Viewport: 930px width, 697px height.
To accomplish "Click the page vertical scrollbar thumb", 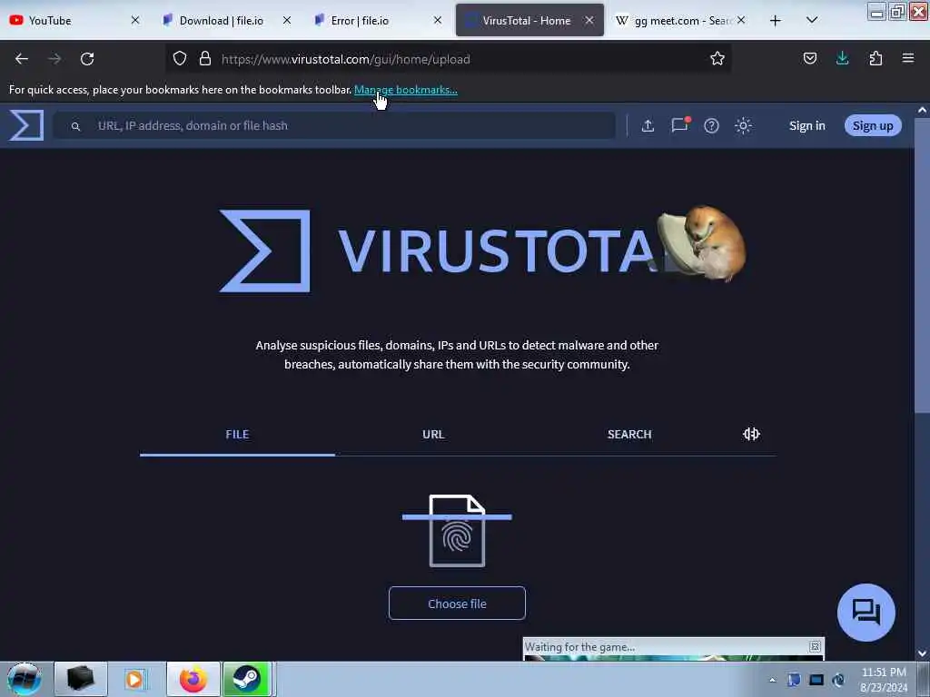I will coord(922,265).
